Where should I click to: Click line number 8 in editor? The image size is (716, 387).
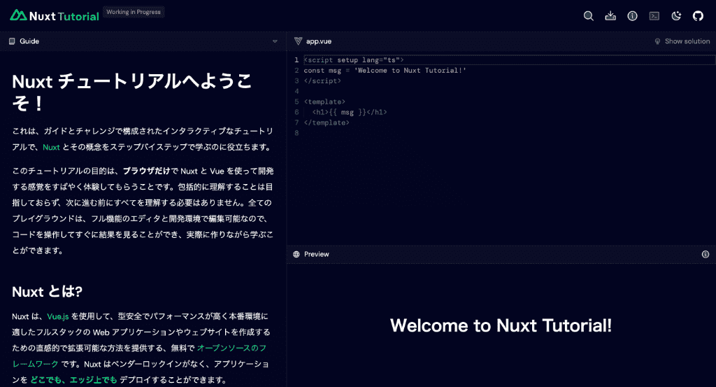pyautogui.click(x=296, y=133)
